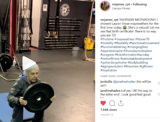Like janelmahadeo comment heart icon
This screenshot has height=122, width=160.
point(159,94)
